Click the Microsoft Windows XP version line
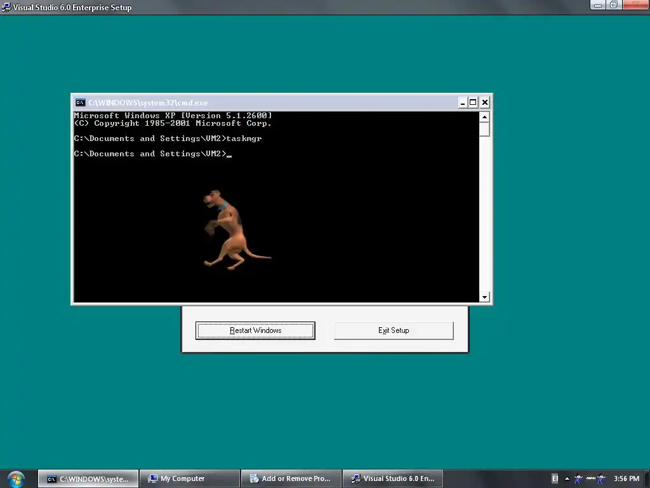This screenshot has height=488, width=650. click(173, 116)
